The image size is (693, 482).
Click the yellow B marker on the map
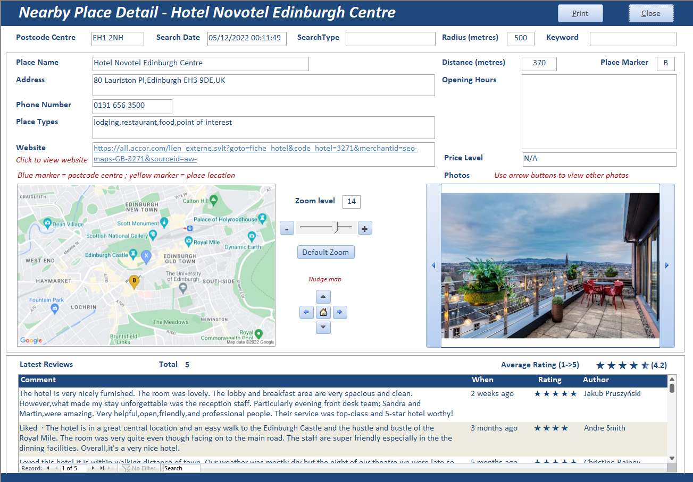[x=135, y=281]
